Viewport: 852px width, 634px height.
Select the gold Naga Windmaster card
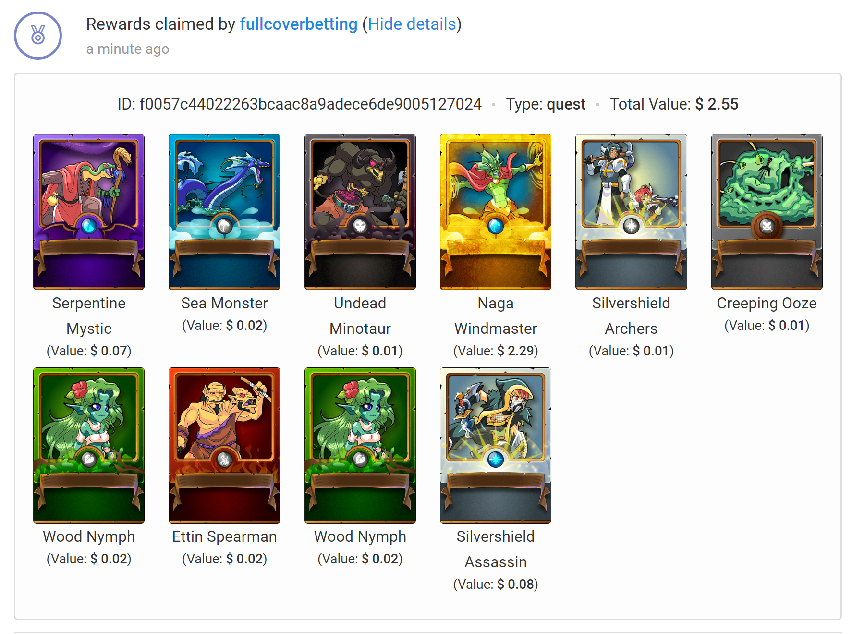496,212
